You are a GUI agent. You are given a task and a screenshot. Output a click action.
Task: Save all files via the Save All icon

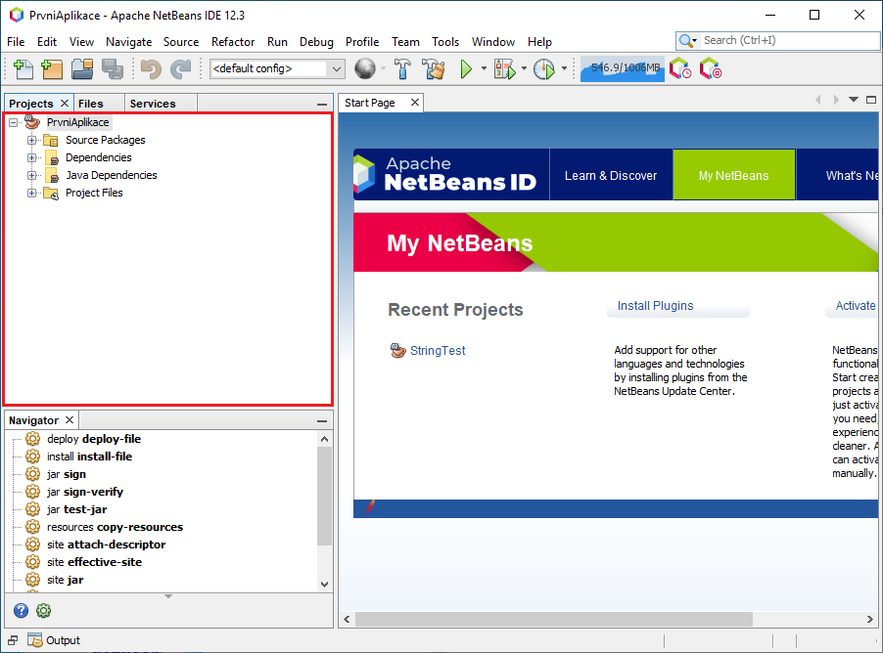111,68
